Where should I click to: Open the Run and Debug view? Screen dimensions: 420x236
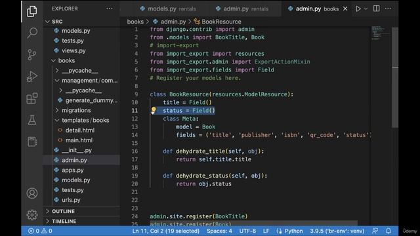click(x=32, y=77)
